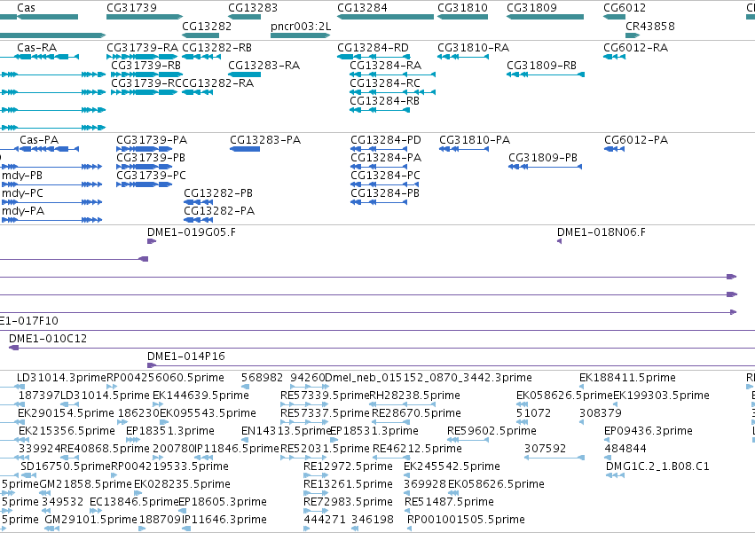Viewport: 755px width, 533px height.
Task: Select EST RE28670.5prime
Action: click(416, 413)
